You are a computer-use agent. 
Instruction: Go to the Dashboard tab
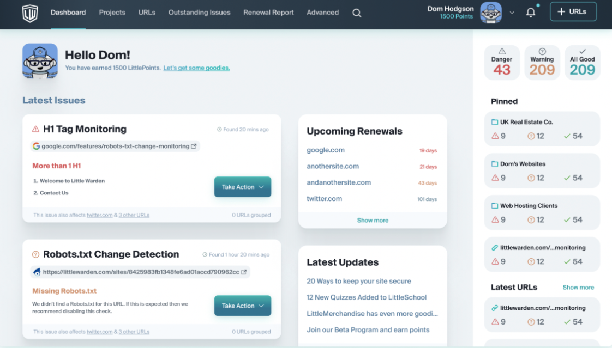coord(68,13)
